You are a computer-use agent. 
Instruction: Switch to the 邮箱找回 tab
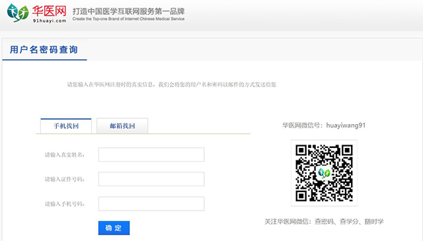coord(122,126)
